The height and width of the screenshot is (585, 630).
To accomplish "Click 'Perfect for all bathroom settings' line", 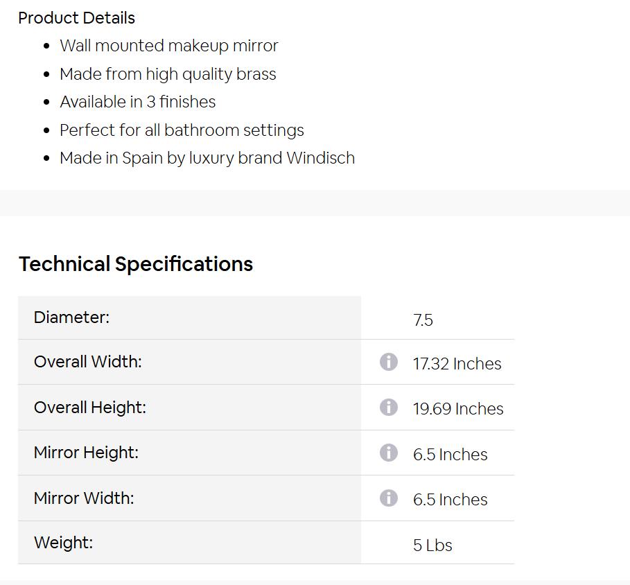I will (x=182, y=130).
